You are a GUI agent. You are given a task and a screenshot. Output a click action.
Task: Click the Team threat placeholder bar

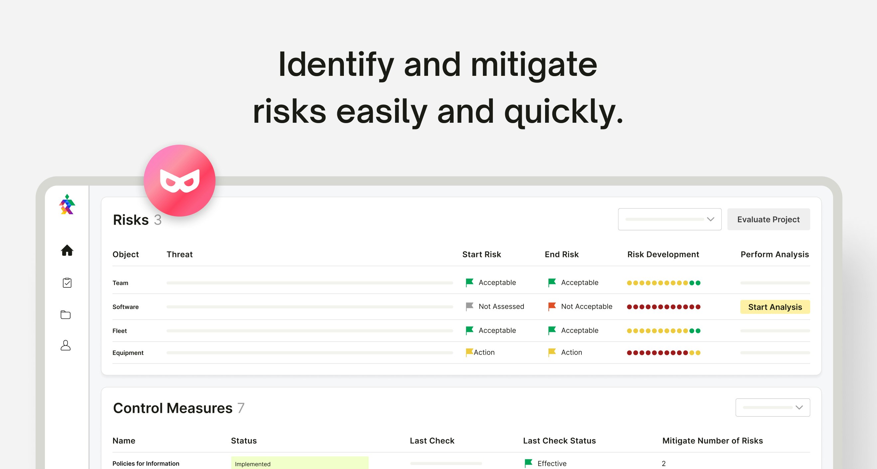coord(310,283)
